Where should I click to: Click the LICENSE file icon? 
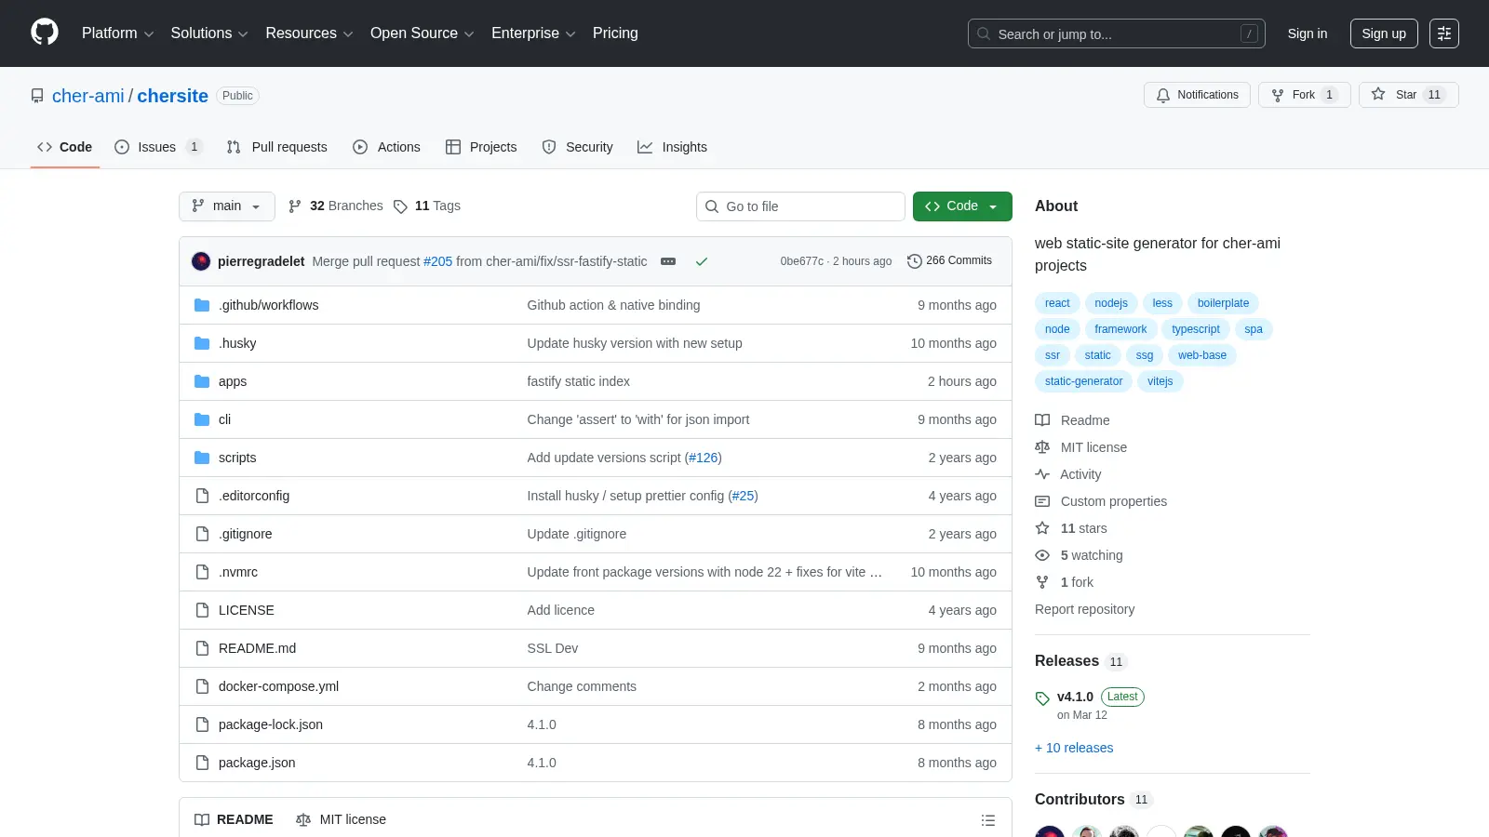(x=202, y=610)
